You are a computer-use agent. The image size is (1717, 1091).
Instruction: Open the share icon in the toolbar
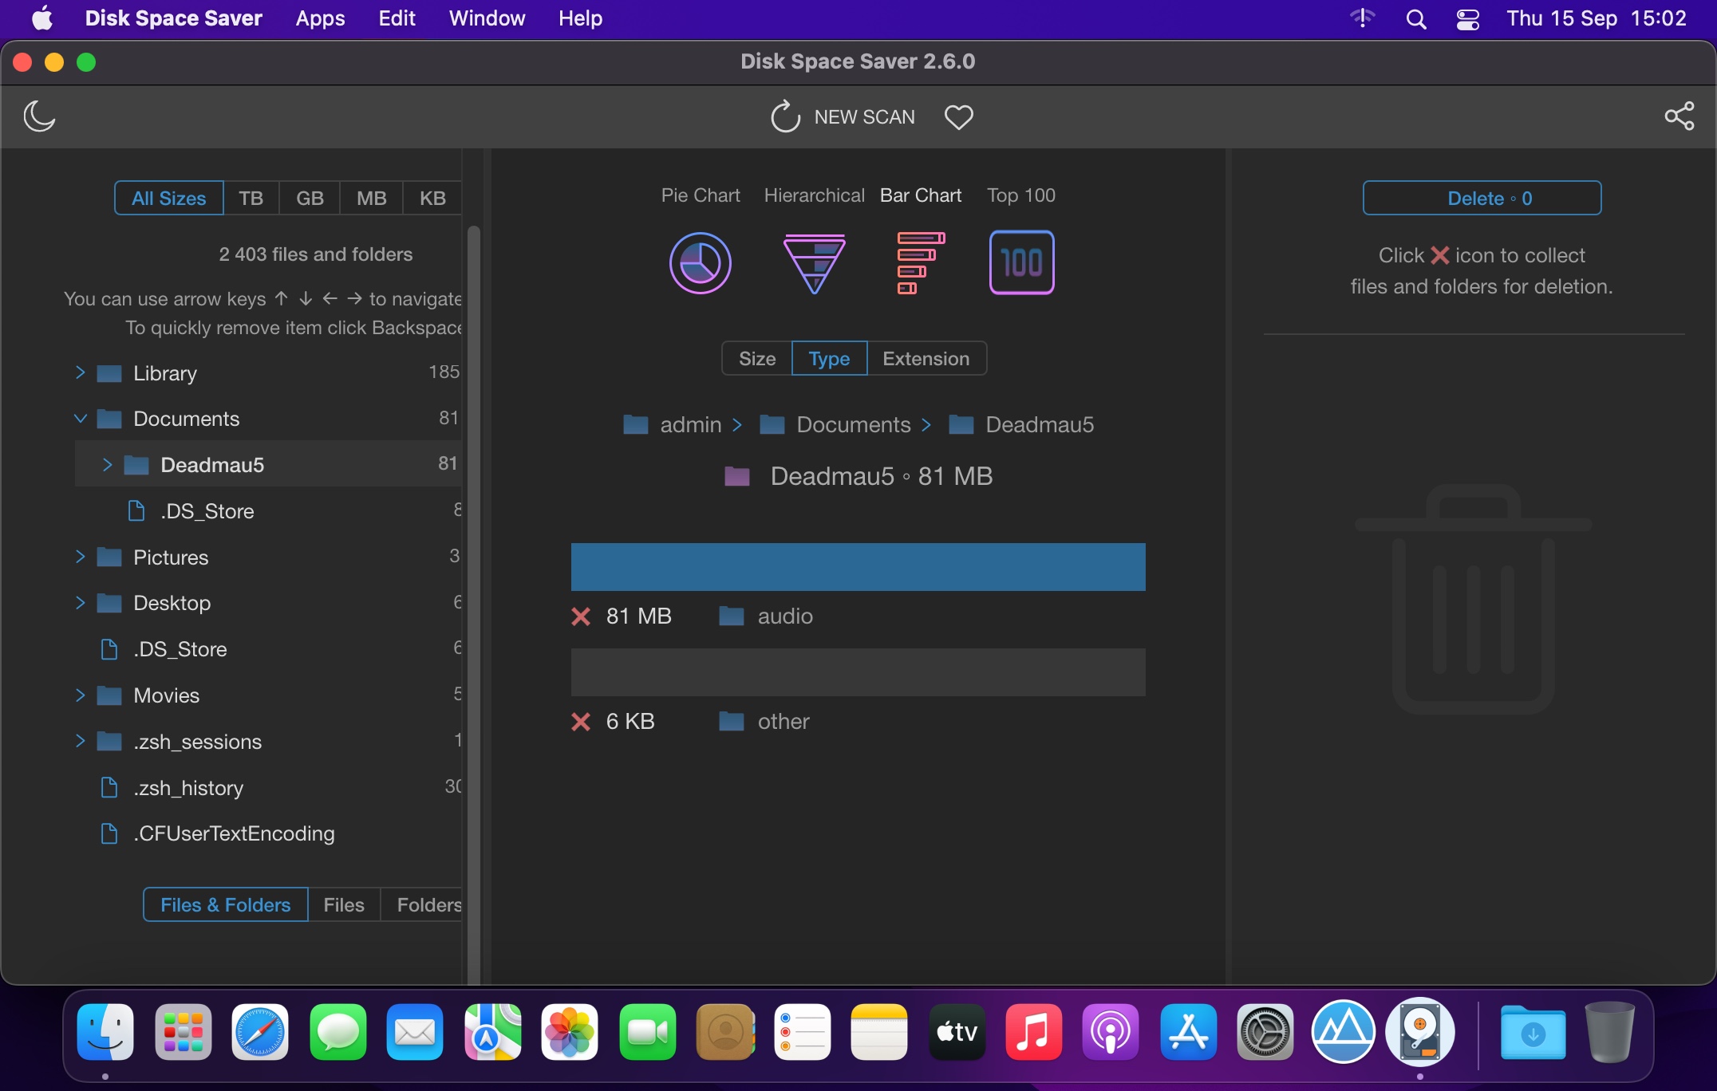click(1679, 116)
